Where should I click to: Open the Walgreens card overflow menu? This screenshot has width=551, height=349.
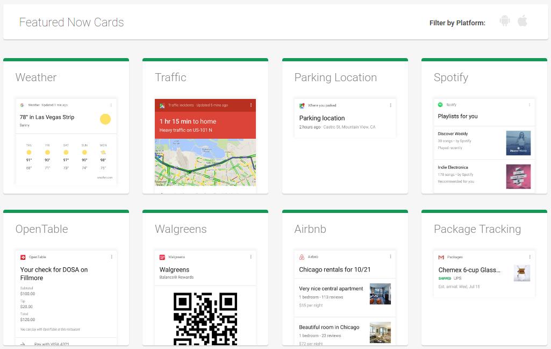[250, 257]
